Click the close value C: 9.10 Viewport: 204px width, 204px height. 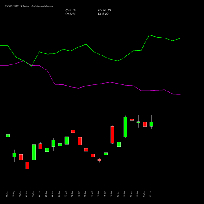71,11
